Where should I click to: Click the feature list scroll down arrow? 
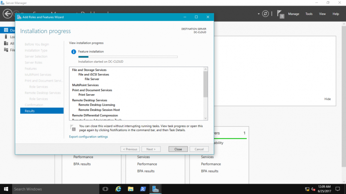(x=205, y=118)
